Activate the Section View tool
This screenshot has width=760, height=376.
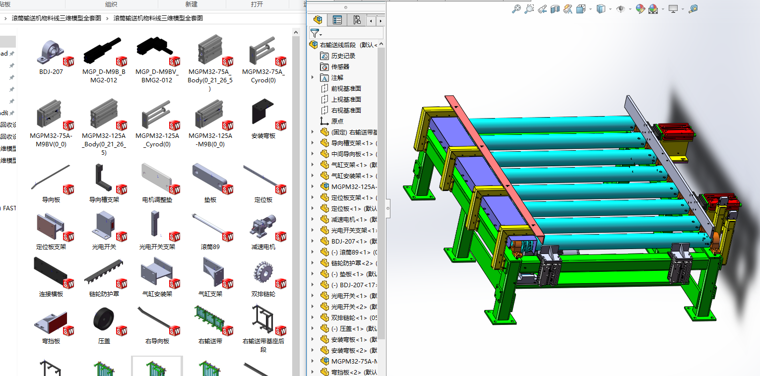(555, 9)
